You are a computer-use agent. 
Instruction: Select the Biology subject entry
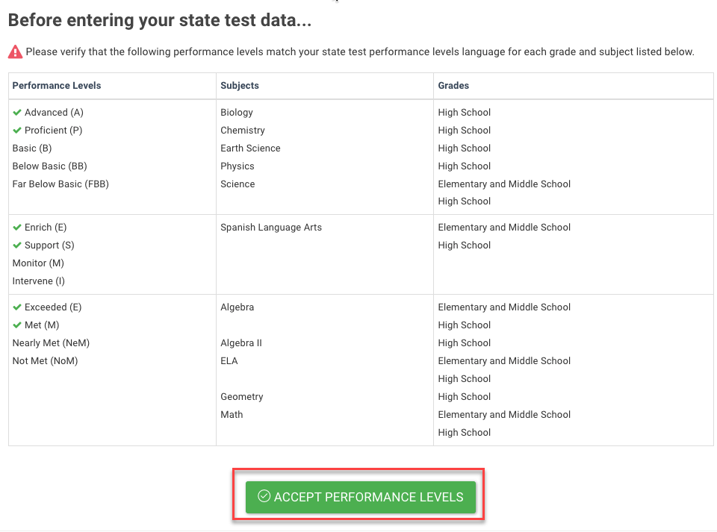click(x=237, y=113)
